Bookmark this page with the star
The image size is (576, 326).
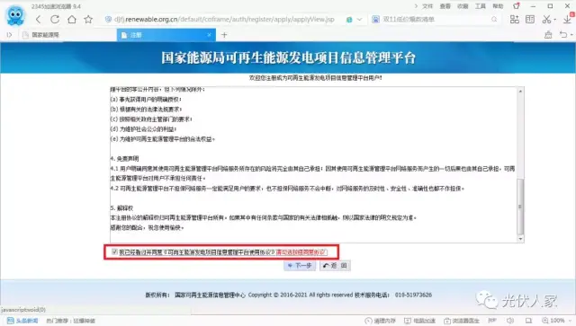pos(88,20)
